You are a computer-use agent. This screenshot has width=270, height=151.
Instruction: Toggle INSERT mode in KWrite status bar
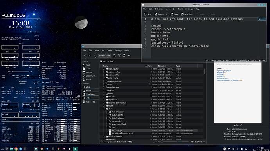pos(226,60)
